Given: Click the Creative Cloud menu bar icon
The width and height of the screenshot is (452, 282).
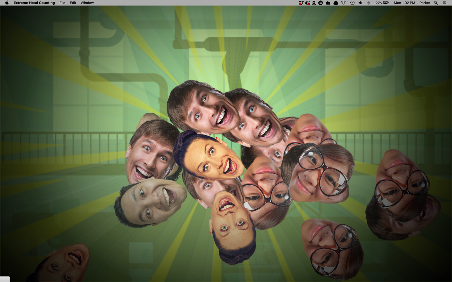Looking at the screenshot, I should pos(307,3).
